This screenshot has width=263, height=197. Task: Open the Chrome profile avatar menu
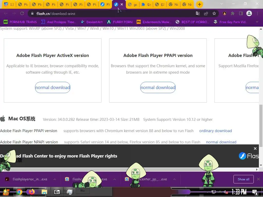click(249, 13)
